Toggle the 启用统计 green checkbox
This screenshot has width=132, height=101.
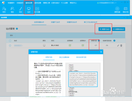pos(83,45)
